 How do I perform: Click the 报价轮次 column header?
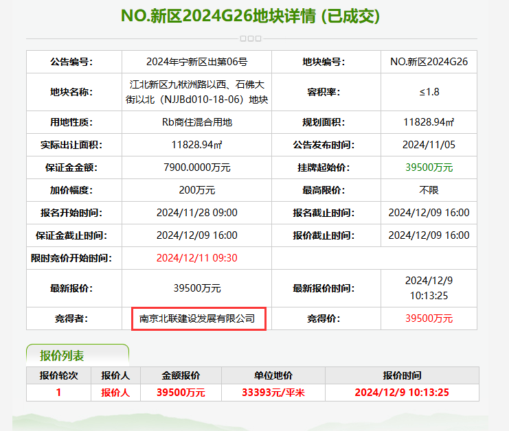pos(59,375)
